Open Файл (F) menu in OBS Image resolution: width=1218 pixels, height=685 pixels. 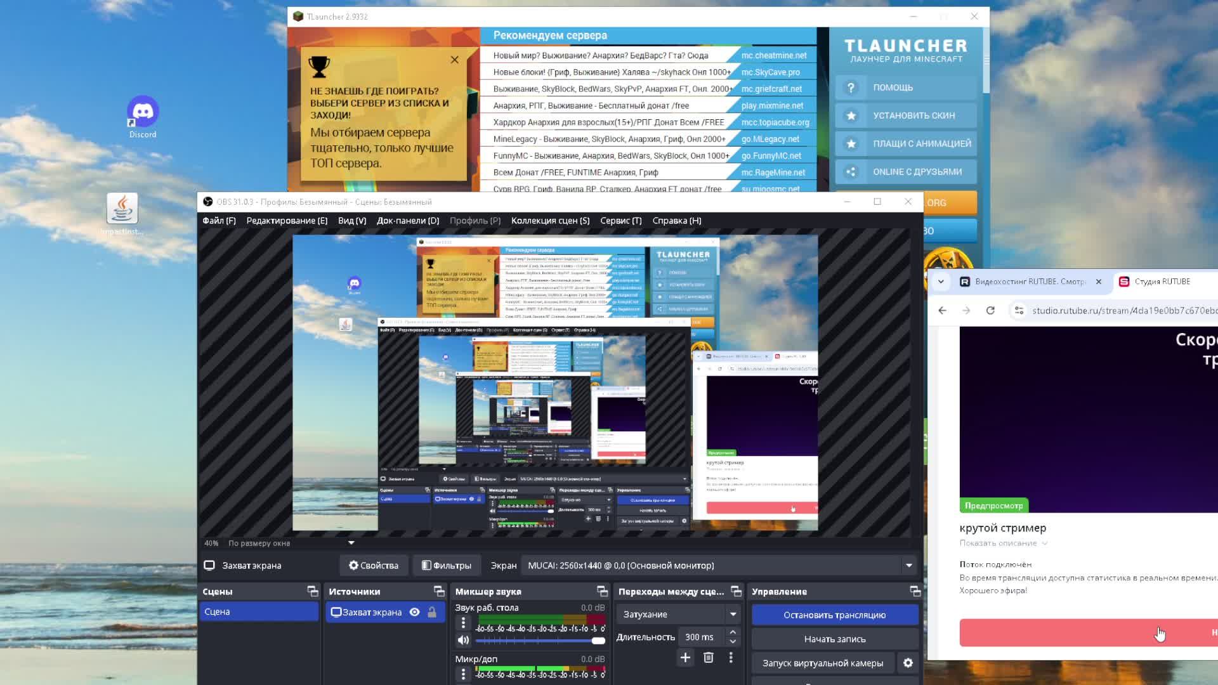(x=219, y=221)
